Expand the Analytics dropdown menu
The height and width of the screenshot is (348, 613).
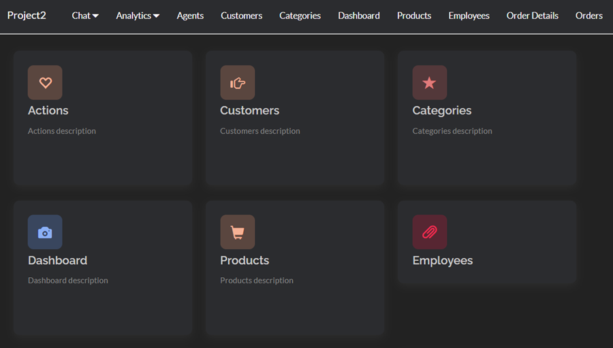pos(138,16)
